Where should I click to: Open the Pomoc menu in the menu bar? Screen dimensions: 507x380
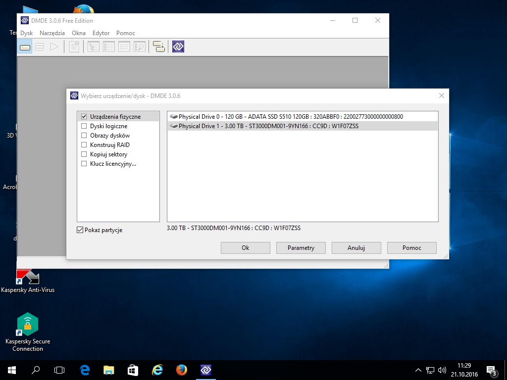[x=125, y=33]
